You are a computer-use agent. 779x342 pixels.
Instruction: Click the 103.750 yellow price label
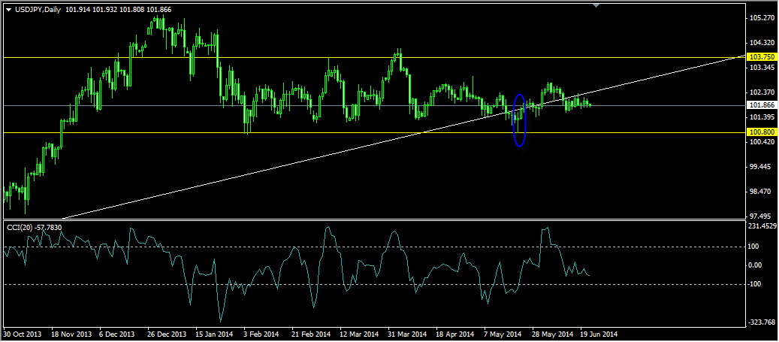pyautogui.click(x=762, y=57)
